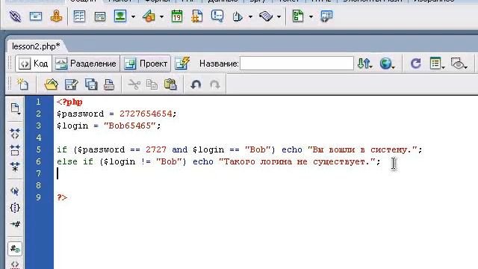Copy the selection
Image resolution: width=478 pixels, height=269 pixels.
pyautogui.click(x=152, y=84)
